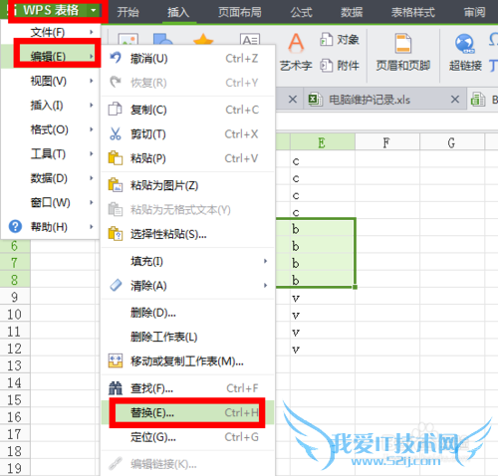This screenshot has width=498, height=476.
Task: Switch to the 开始 ribbon tab
Action: (x=127, y=12)
